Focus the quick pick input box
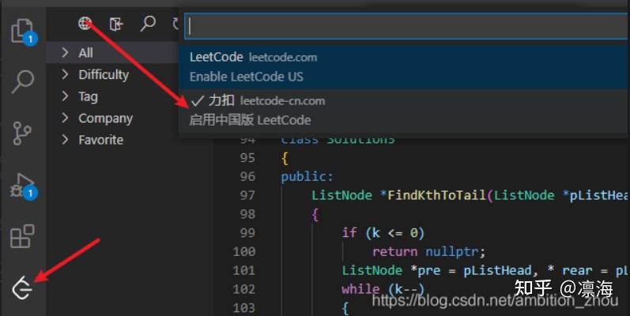 click(406, 27)
